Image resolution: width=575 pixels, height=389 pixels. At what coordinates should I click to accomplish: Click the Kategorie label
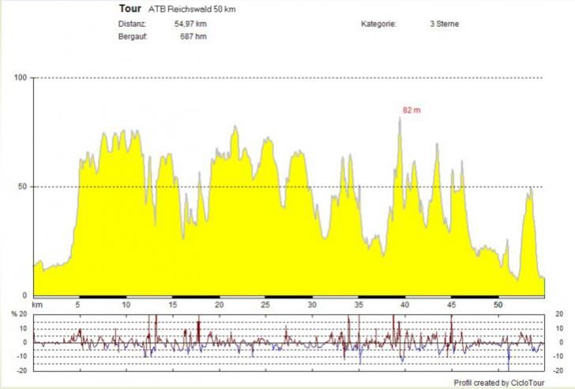click(x=378, y=24)
